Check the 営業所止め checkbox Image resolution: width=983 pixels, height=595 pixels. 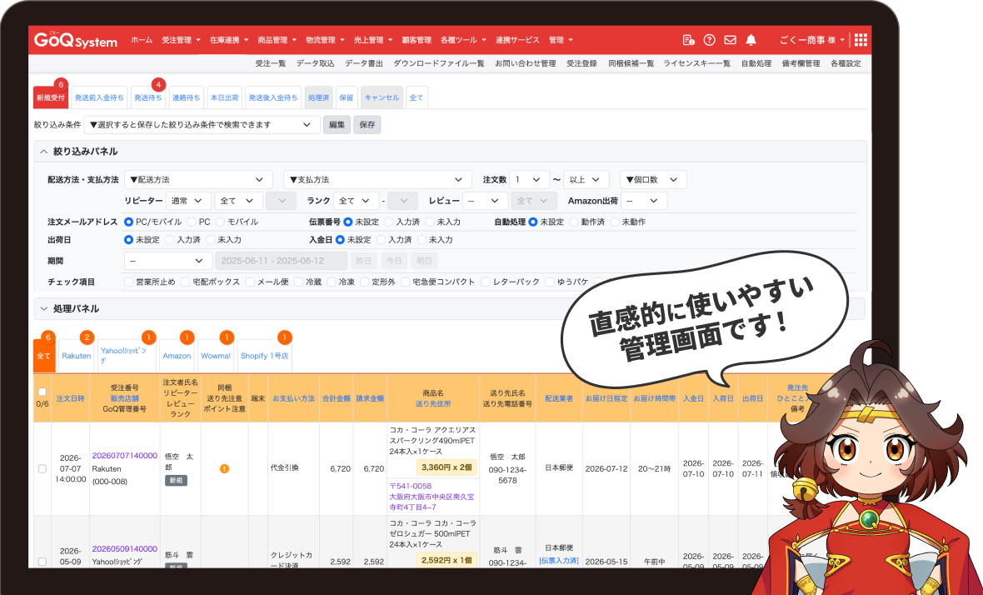point(128,282)
